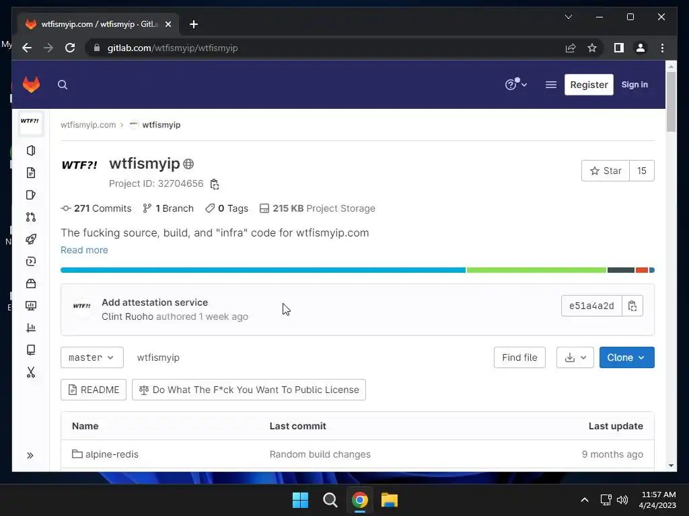Click the wtfismyip breadcrumb item

[161, 124]
